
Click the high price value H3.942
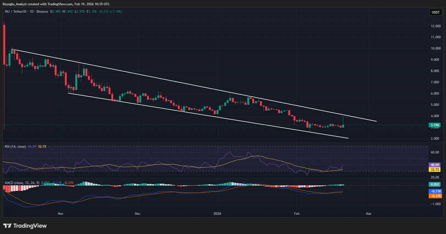(x=68, y=12)
